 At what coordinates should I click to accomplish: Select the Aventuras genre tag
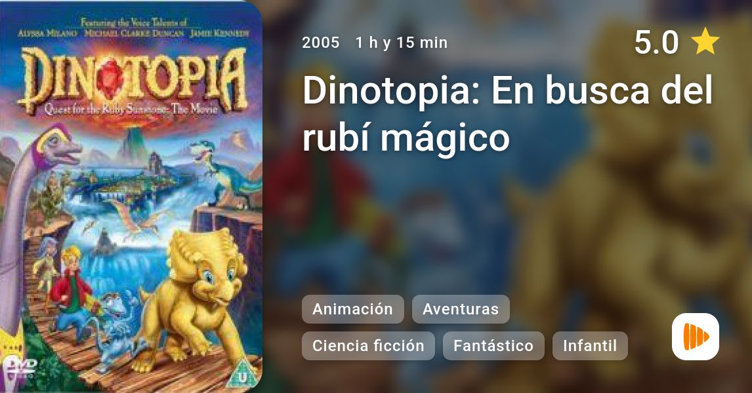tap(461, 309)
